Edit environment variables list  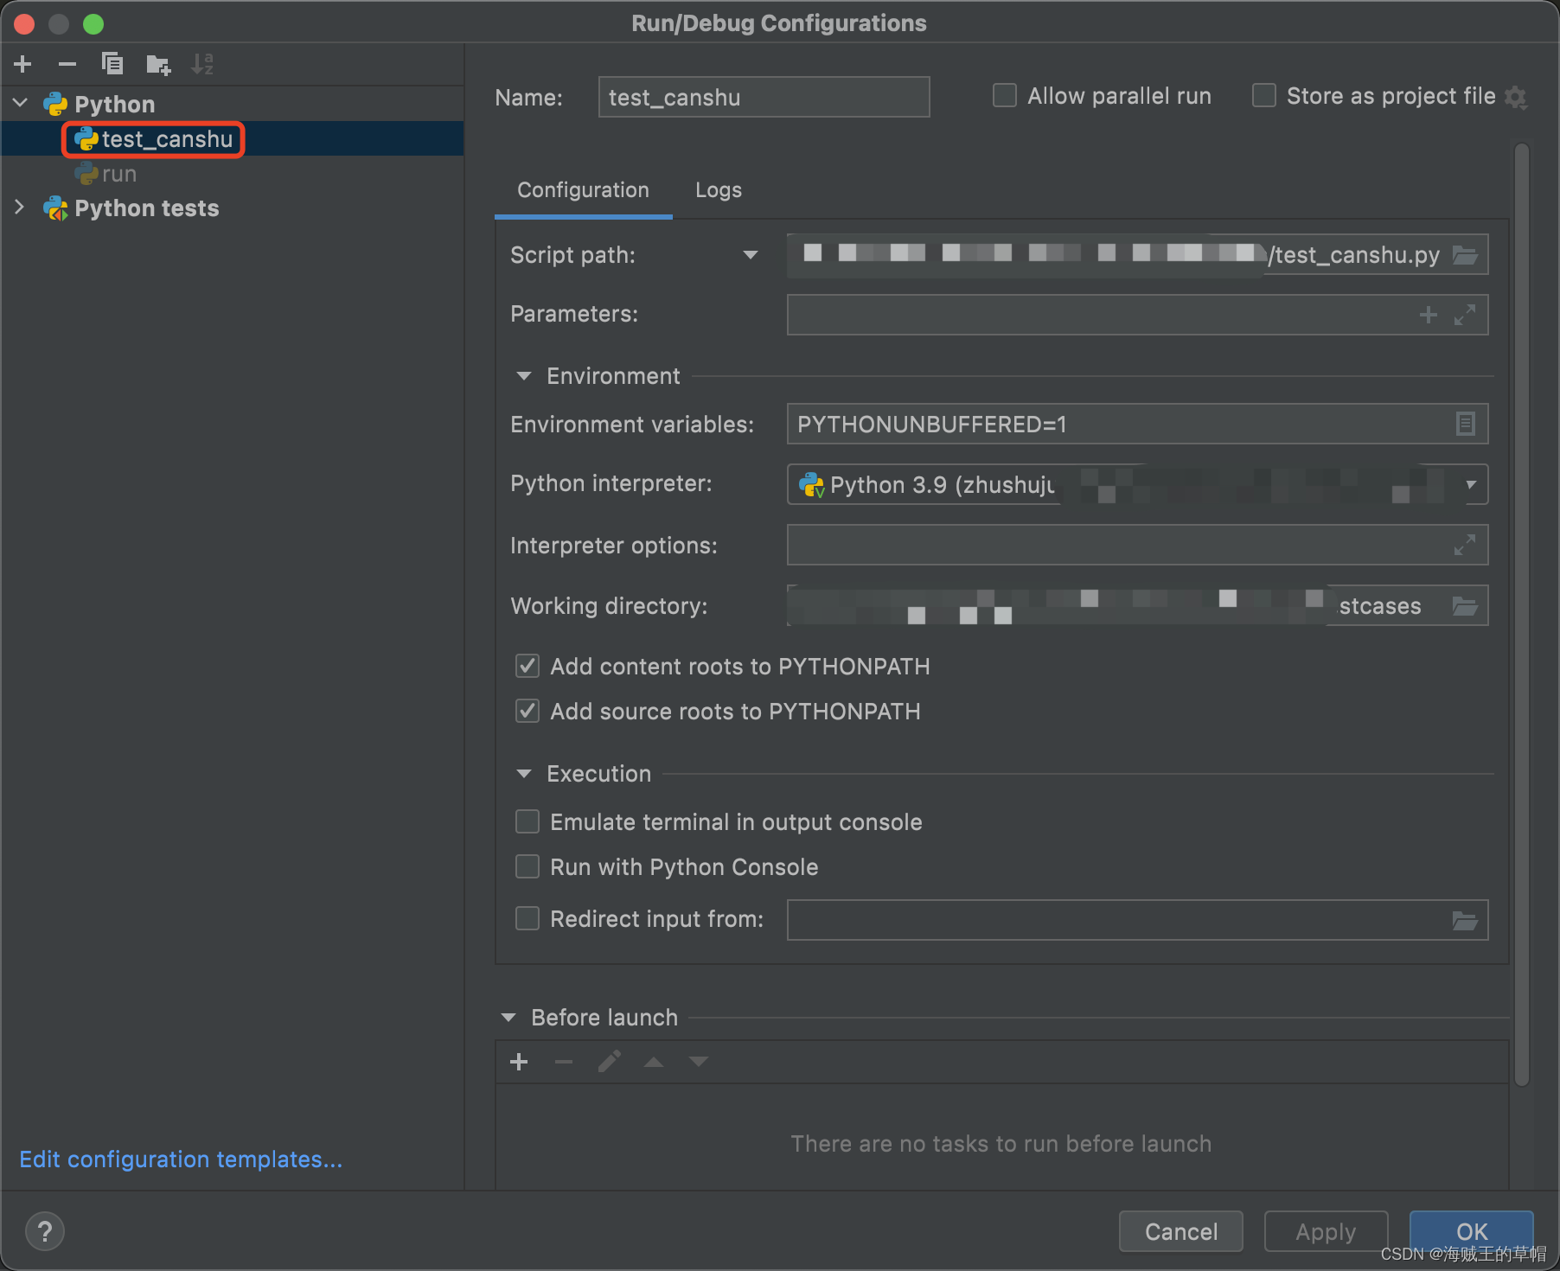[x=1465, y=424]
